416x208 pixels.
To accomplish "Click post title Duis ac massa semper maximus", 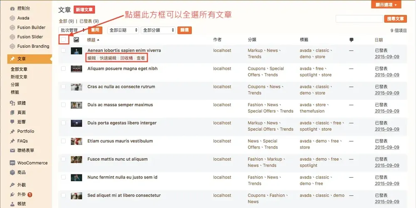I will point(120,105).
